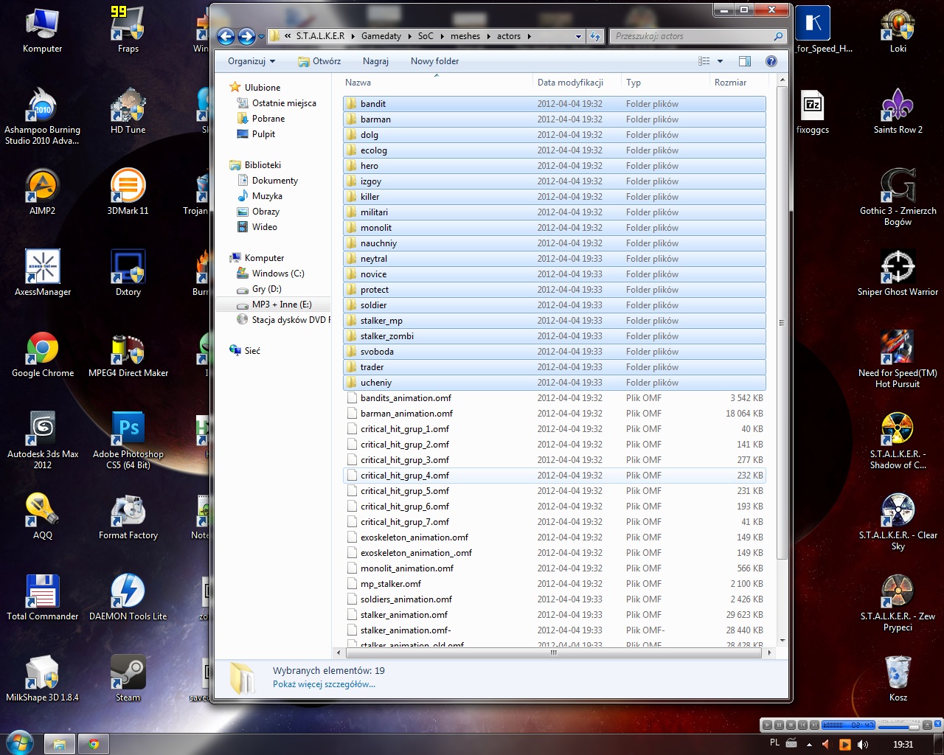Open Autodesk 3ds Max 2012 shortcut
The height and width of the screenshot is (755, 944).
(x=43, y=441)
